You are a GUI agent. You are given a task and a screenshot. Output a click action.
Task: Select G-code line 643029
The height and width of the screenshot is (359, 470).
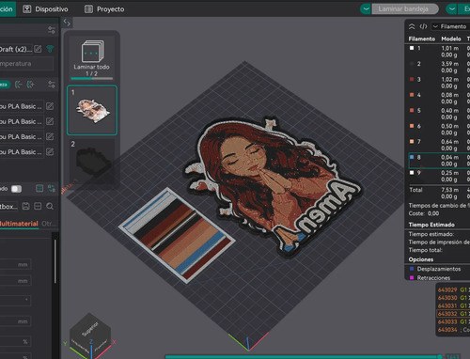[x=453, y=289]
